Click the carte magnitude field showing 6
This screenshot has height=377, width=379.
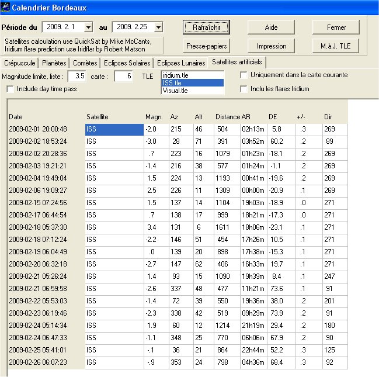[x=124, y=76]
